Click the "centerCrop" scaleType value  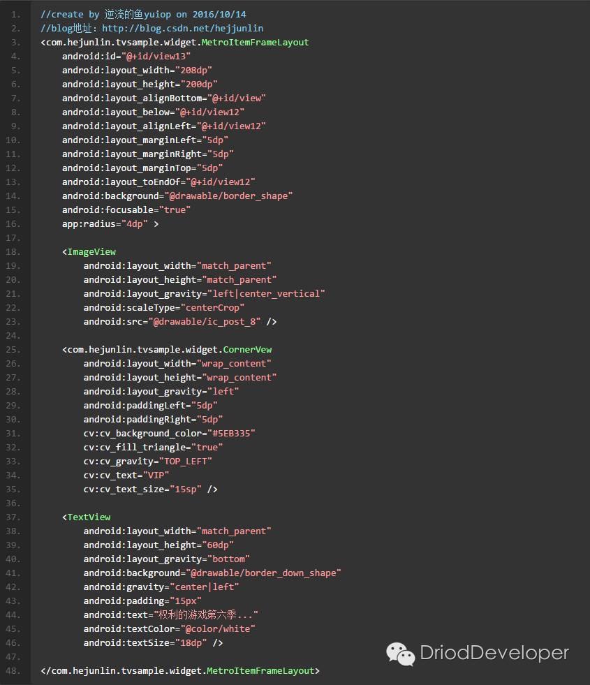[x=212, y=308]
